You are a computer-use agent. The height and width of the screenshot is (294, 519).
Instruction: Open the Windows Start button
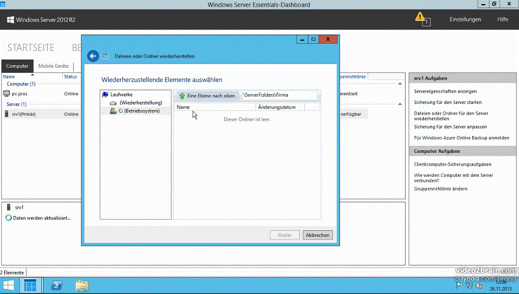coord(9,285)
